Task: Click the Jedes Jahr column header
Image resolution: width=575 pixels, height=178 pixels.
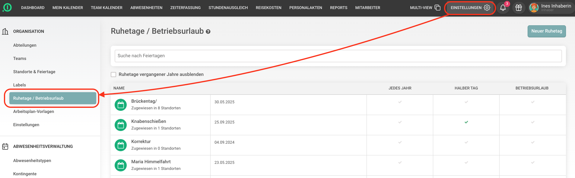Action: 400,88
